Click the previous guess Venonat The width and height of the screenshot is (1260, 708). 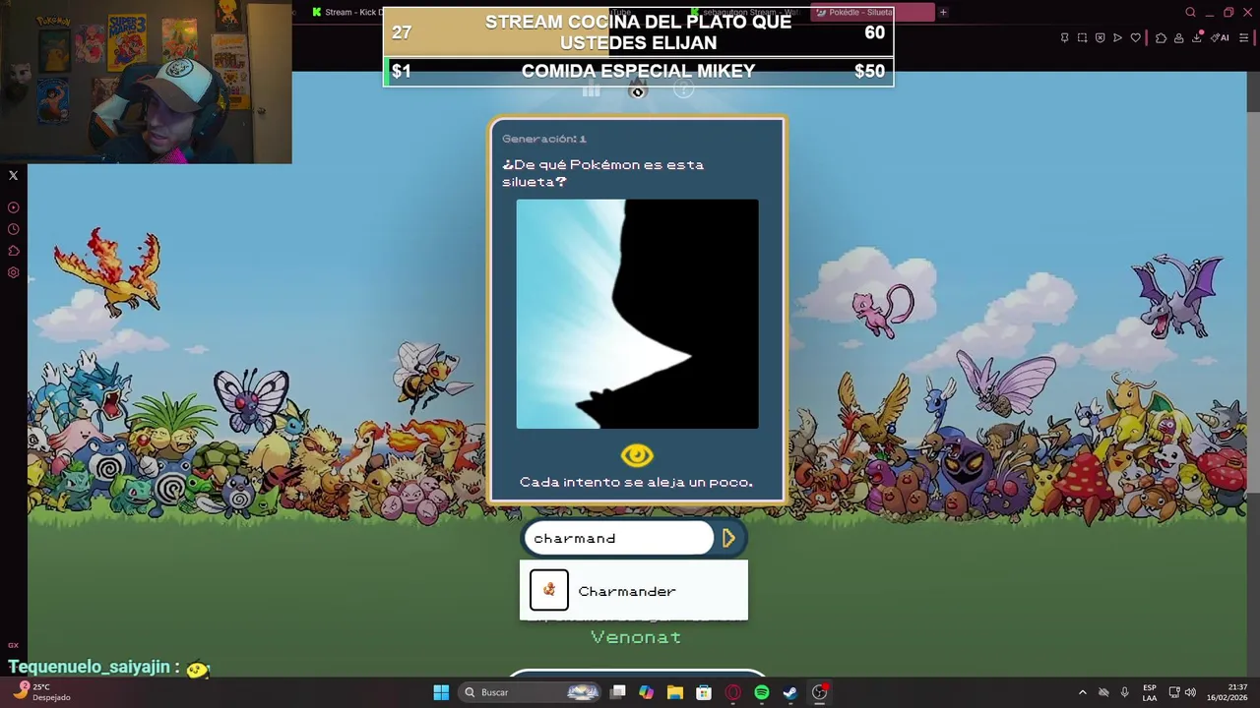click(636, 637)
